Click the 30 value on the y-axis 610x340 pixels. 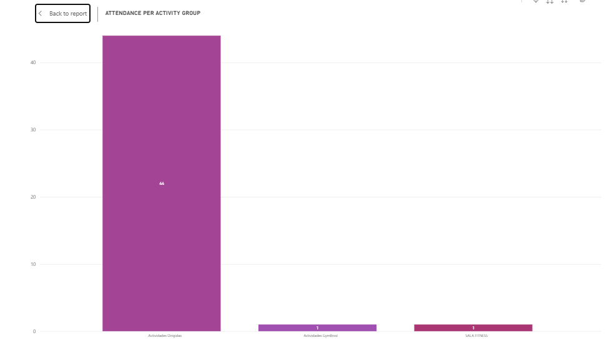33,130
